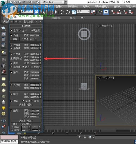Screen dimensions: 136x144
Task: Select the Move tool in main toolbar
Action: pos(62,12)
